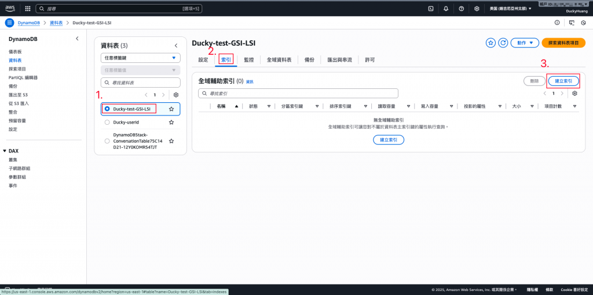Go to next page in tables list

(x=163, y=95)
